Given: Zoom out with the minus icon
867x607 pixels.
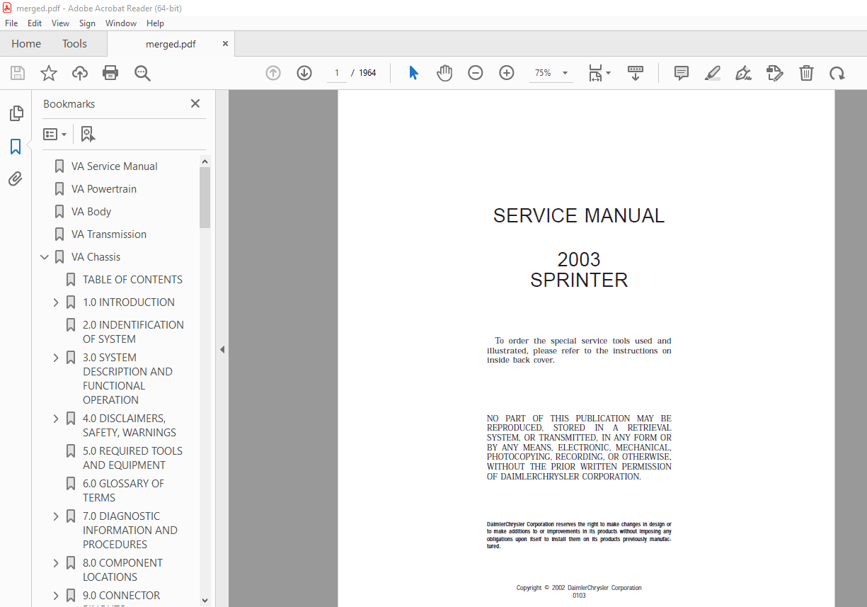Looking at the screenshot, I should tap(475, 72).
